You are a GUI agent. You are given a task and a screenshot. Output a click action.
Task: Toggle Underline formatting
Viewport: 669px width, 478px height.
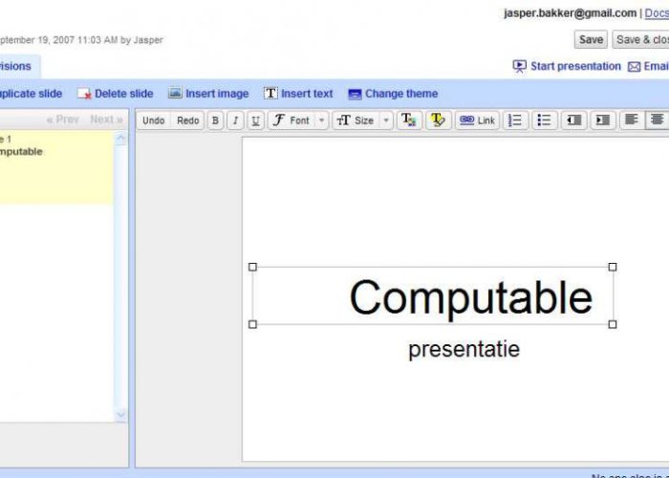click(x=255, y=120)
